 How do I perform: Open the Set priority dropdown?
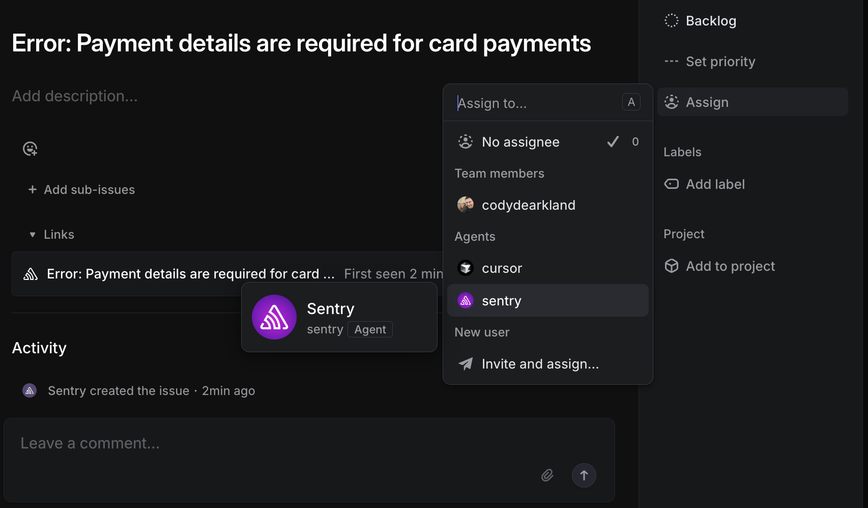(x=720, y=62)
